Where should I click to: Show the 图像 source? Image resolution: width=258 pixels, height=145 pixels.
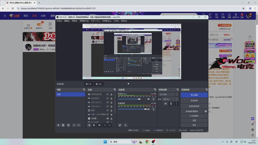[108, 110]
